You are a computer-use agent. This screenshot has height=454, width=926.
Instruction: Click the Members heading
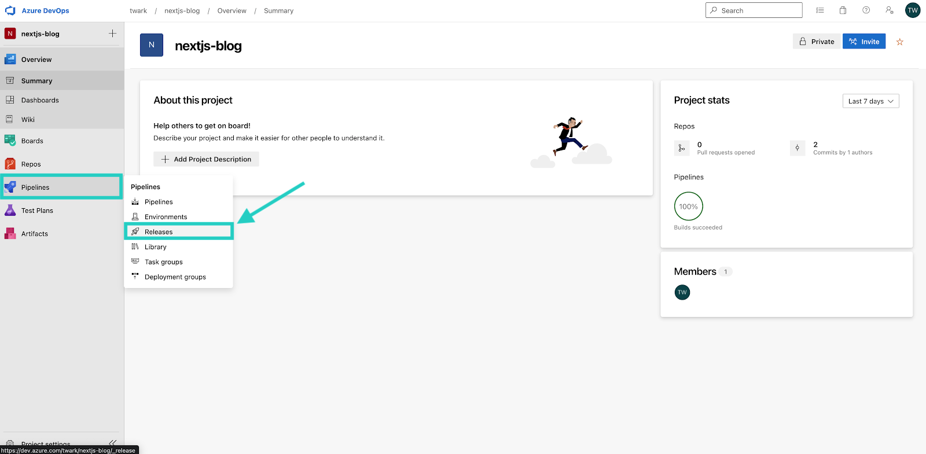(695, 271)
